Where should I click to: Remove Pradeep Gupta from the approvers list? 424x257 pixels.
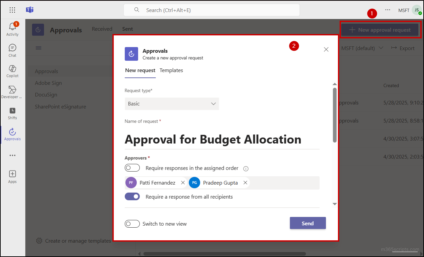[x=245, y=183]
